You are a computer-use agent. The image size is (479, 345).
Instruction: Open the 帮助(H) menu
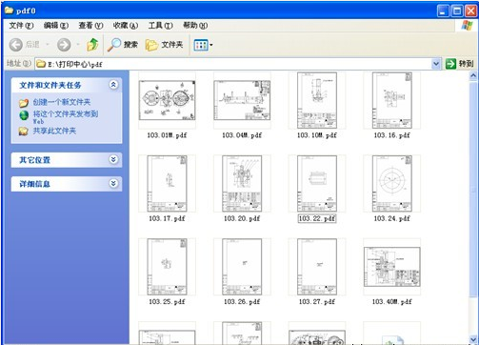[195, 26]
